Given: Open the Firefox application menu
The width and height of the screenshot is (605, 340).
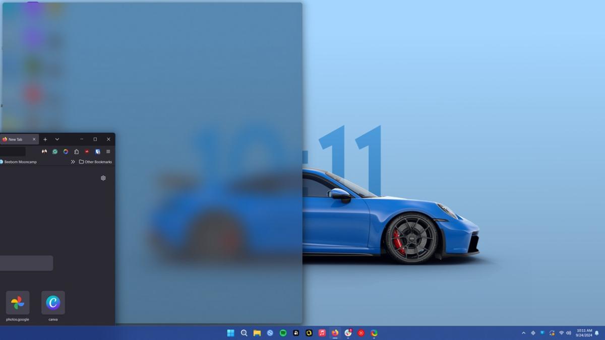Looking at the screenshot, I should pyautogui.click(x=108, y=151).
